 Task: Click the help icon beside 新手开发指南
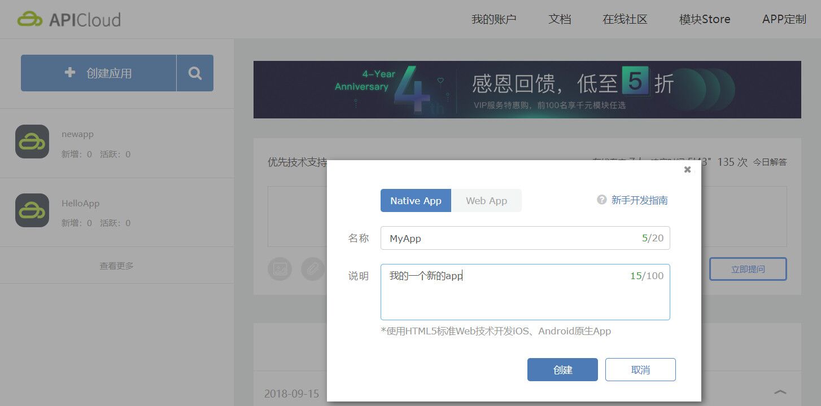[x=600, y=200]
